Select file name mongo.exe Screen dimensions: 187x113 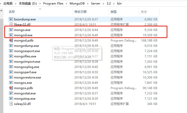22,30
